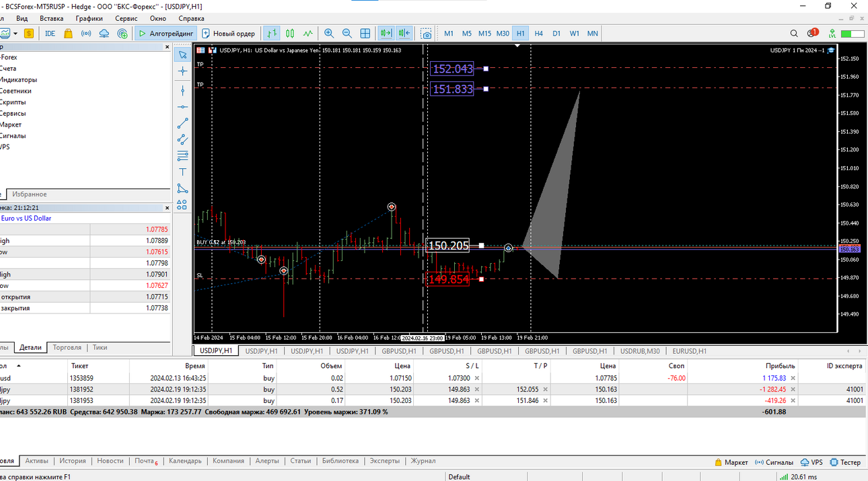Open the Избранное navigator tab
The image size is (868, 481).
(30, 194)
